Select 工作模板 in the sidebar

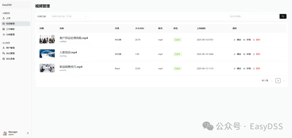point(10,29)
